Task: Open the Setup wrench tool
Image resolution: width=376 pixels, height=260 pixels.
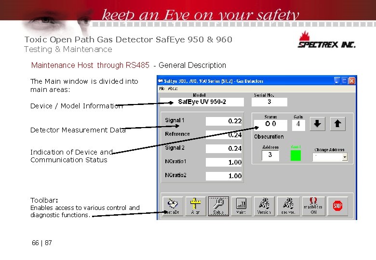Action: [x=218, y=206]
